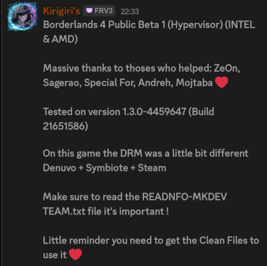Click the name Sagerao in the credits
This screenshot has height=266, width=267.
62,83
